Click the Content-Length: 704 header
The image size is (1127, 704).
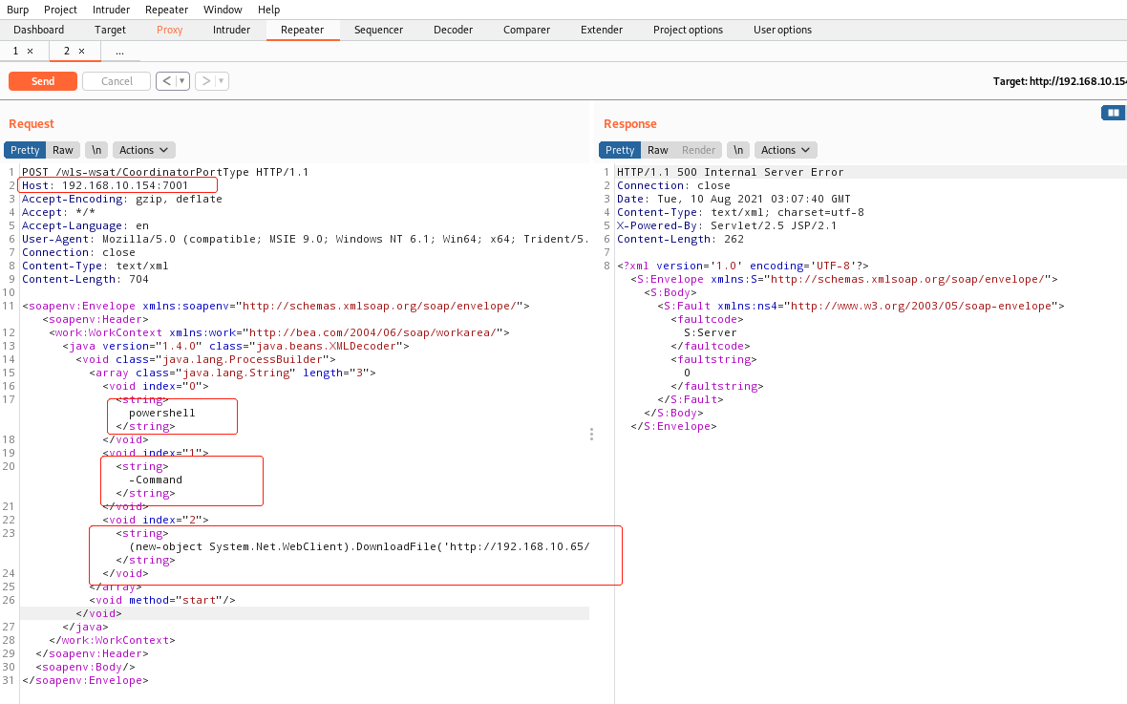[85, 279]
